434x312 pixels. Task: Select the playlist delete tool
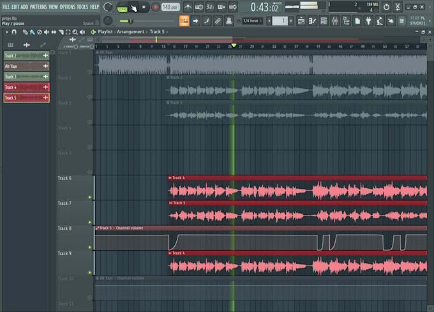pyautogui.click(x=40, y=32)
